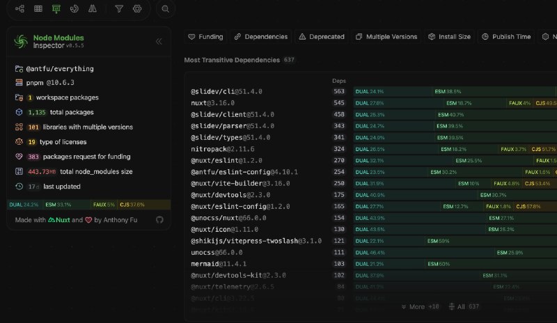Go to the Install Size tab
Screen dimensions: 557x323
click(x=449, y=37)
